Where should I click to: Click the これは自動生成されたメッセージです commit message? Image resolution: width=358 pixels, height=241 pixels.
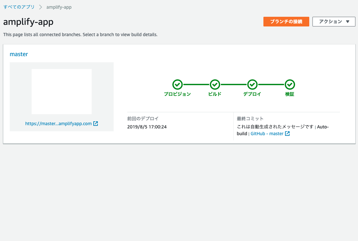(x=275, y=127)
